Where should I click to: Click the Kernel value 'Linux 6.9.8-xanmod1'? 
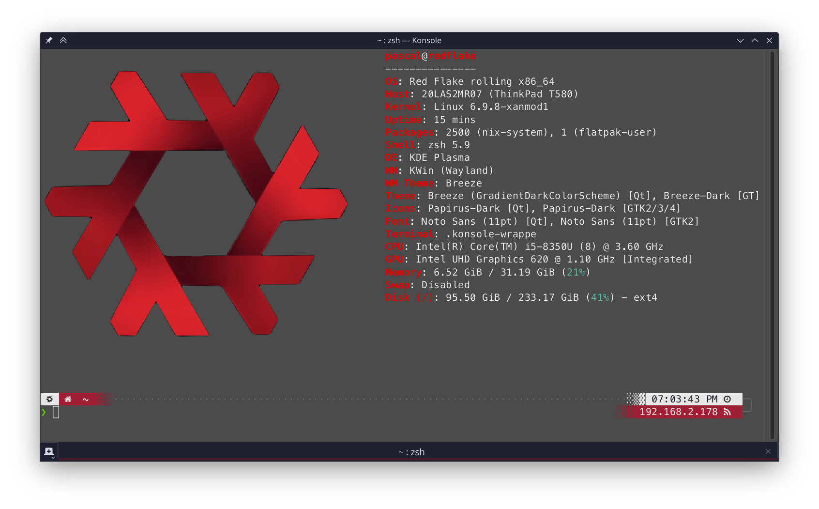491,107
